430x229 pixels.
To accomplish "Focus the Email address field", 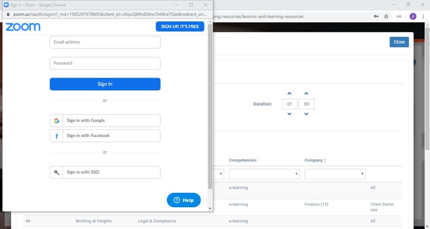I will pyautogui.click(x=105, y=42).
